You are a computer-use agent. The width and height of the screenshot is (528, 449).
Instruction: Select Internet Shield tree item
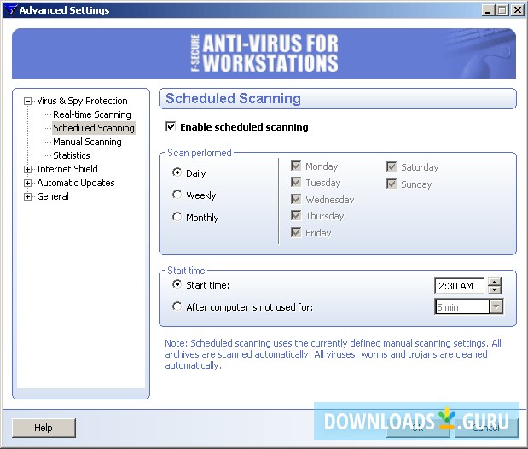pyautogui.click(x=67, y=169)
